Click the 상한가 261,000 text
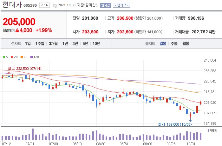Viewport: 222px width, 146px height. [148, 18]
